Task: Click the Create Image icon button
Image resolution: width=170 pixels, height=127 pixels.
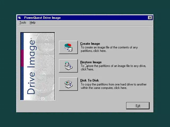Action: click(x=68, y=47)
